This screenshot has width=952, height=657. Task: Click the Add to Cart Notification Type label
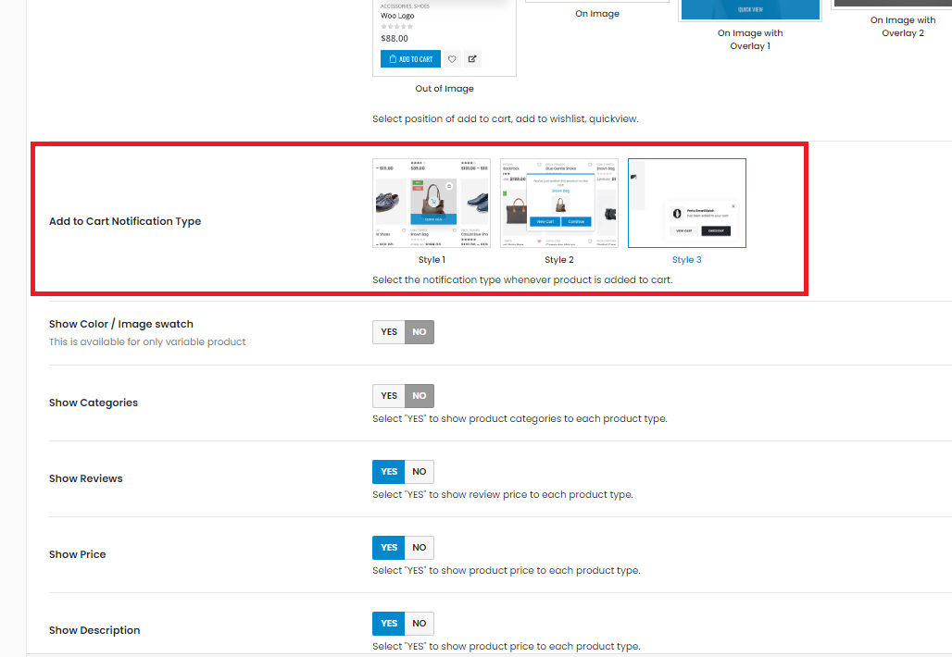coord(125,221)
